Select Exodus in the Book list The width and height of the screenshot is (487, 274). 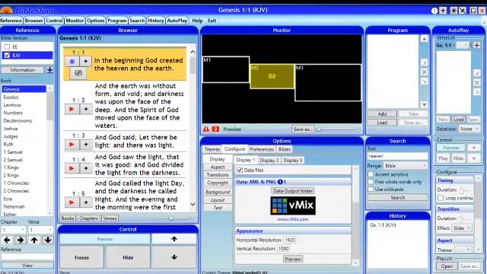[x=24, y=97]
